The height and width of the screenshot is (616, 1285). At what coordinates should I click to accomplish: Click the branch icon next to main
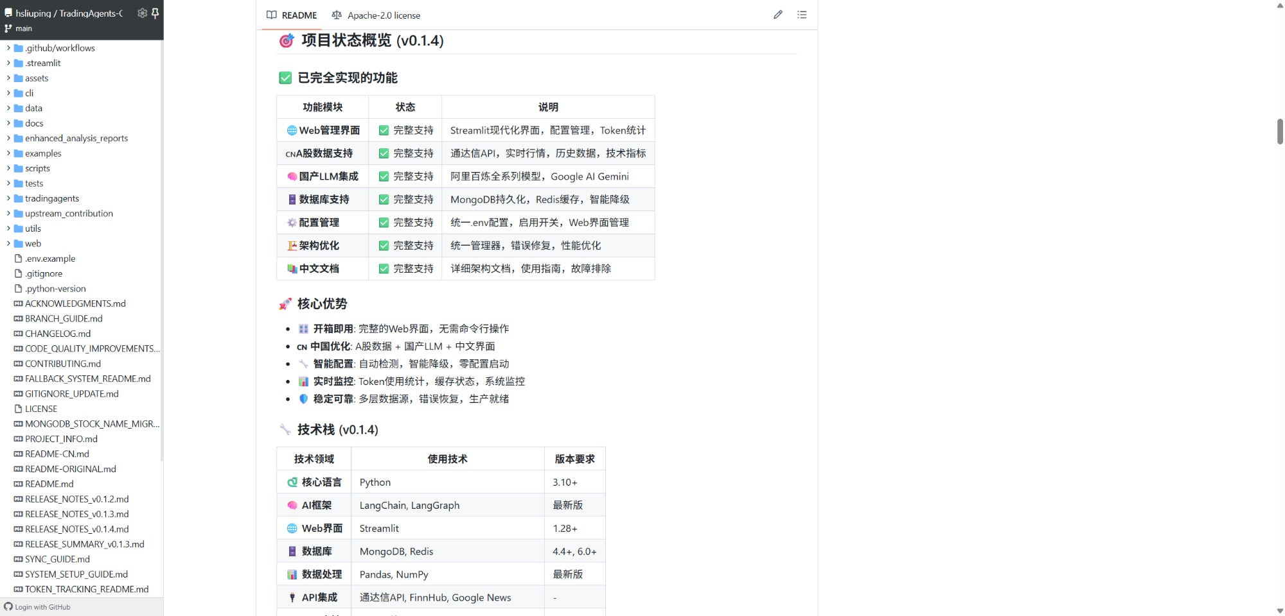coord(8,28)
